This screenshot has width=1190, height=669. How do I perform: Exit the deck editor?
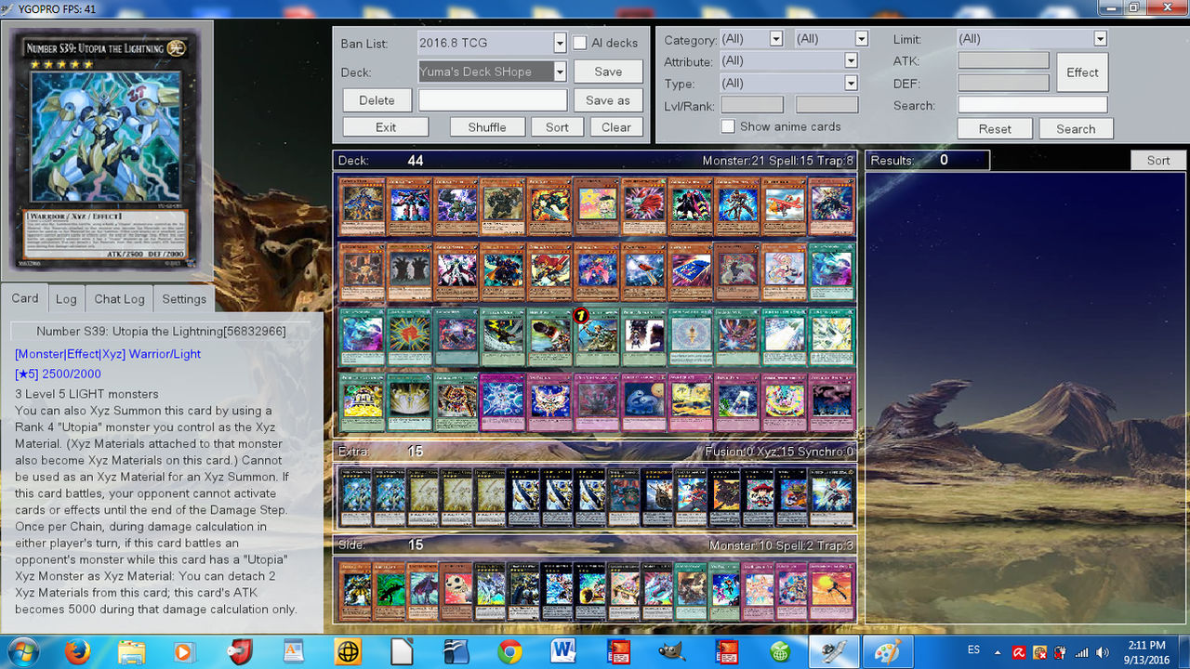(x=386, y=127)
